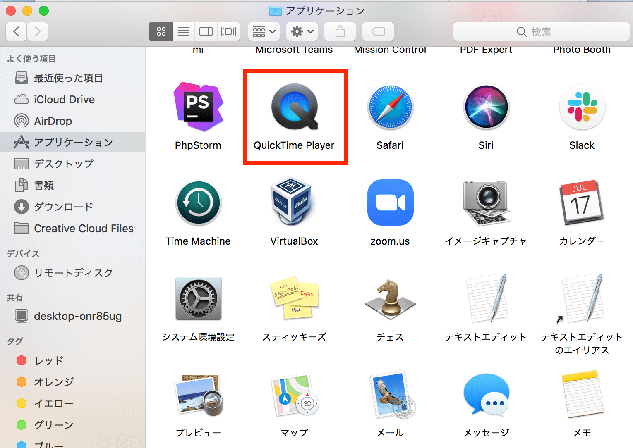Select Creative Cloud Files in the sidebar
The width and height of the screenshot is (633, 448).
pos(72,228)
